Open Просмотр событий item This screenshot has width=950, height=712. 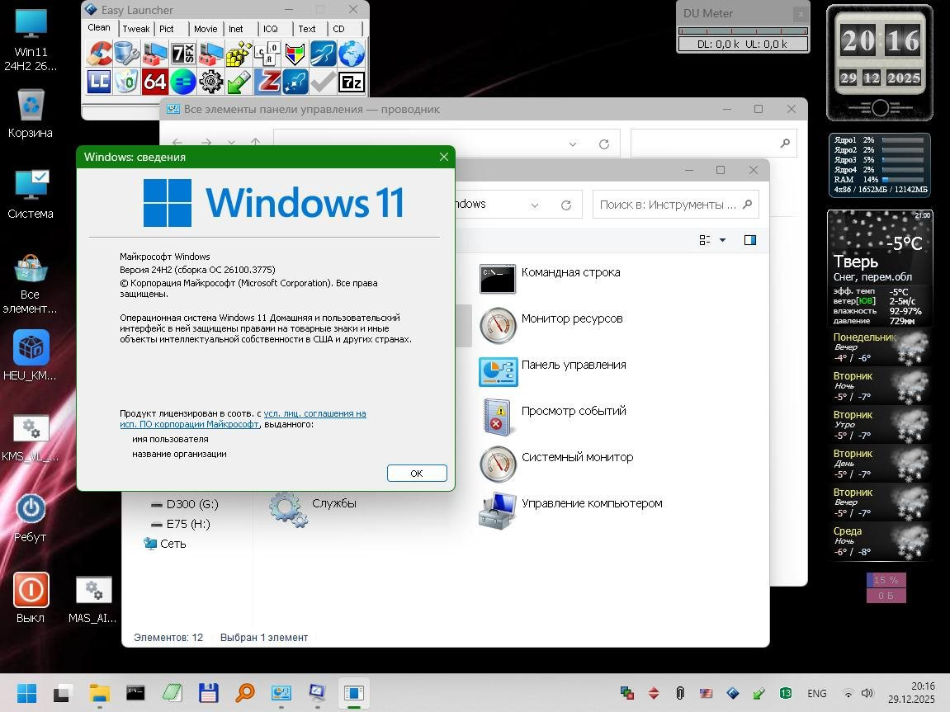552,417
